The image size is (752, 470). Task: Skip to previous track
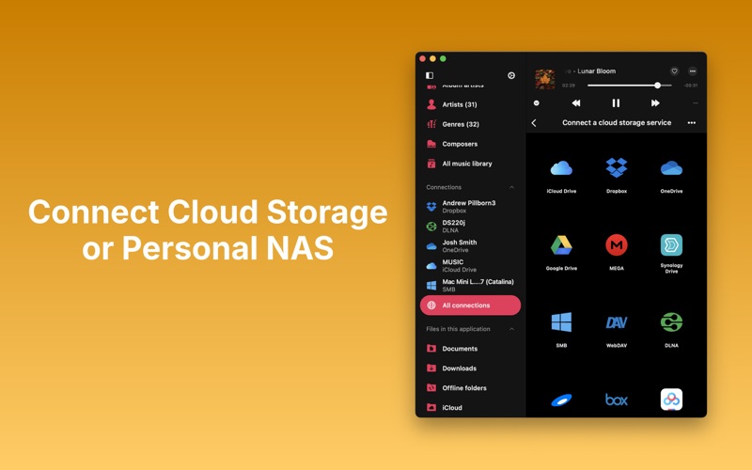click(x=576, y=103)
